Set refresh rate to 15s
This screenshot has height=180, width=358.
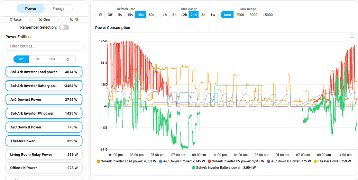pyautogui.click(x=130, y=15)
